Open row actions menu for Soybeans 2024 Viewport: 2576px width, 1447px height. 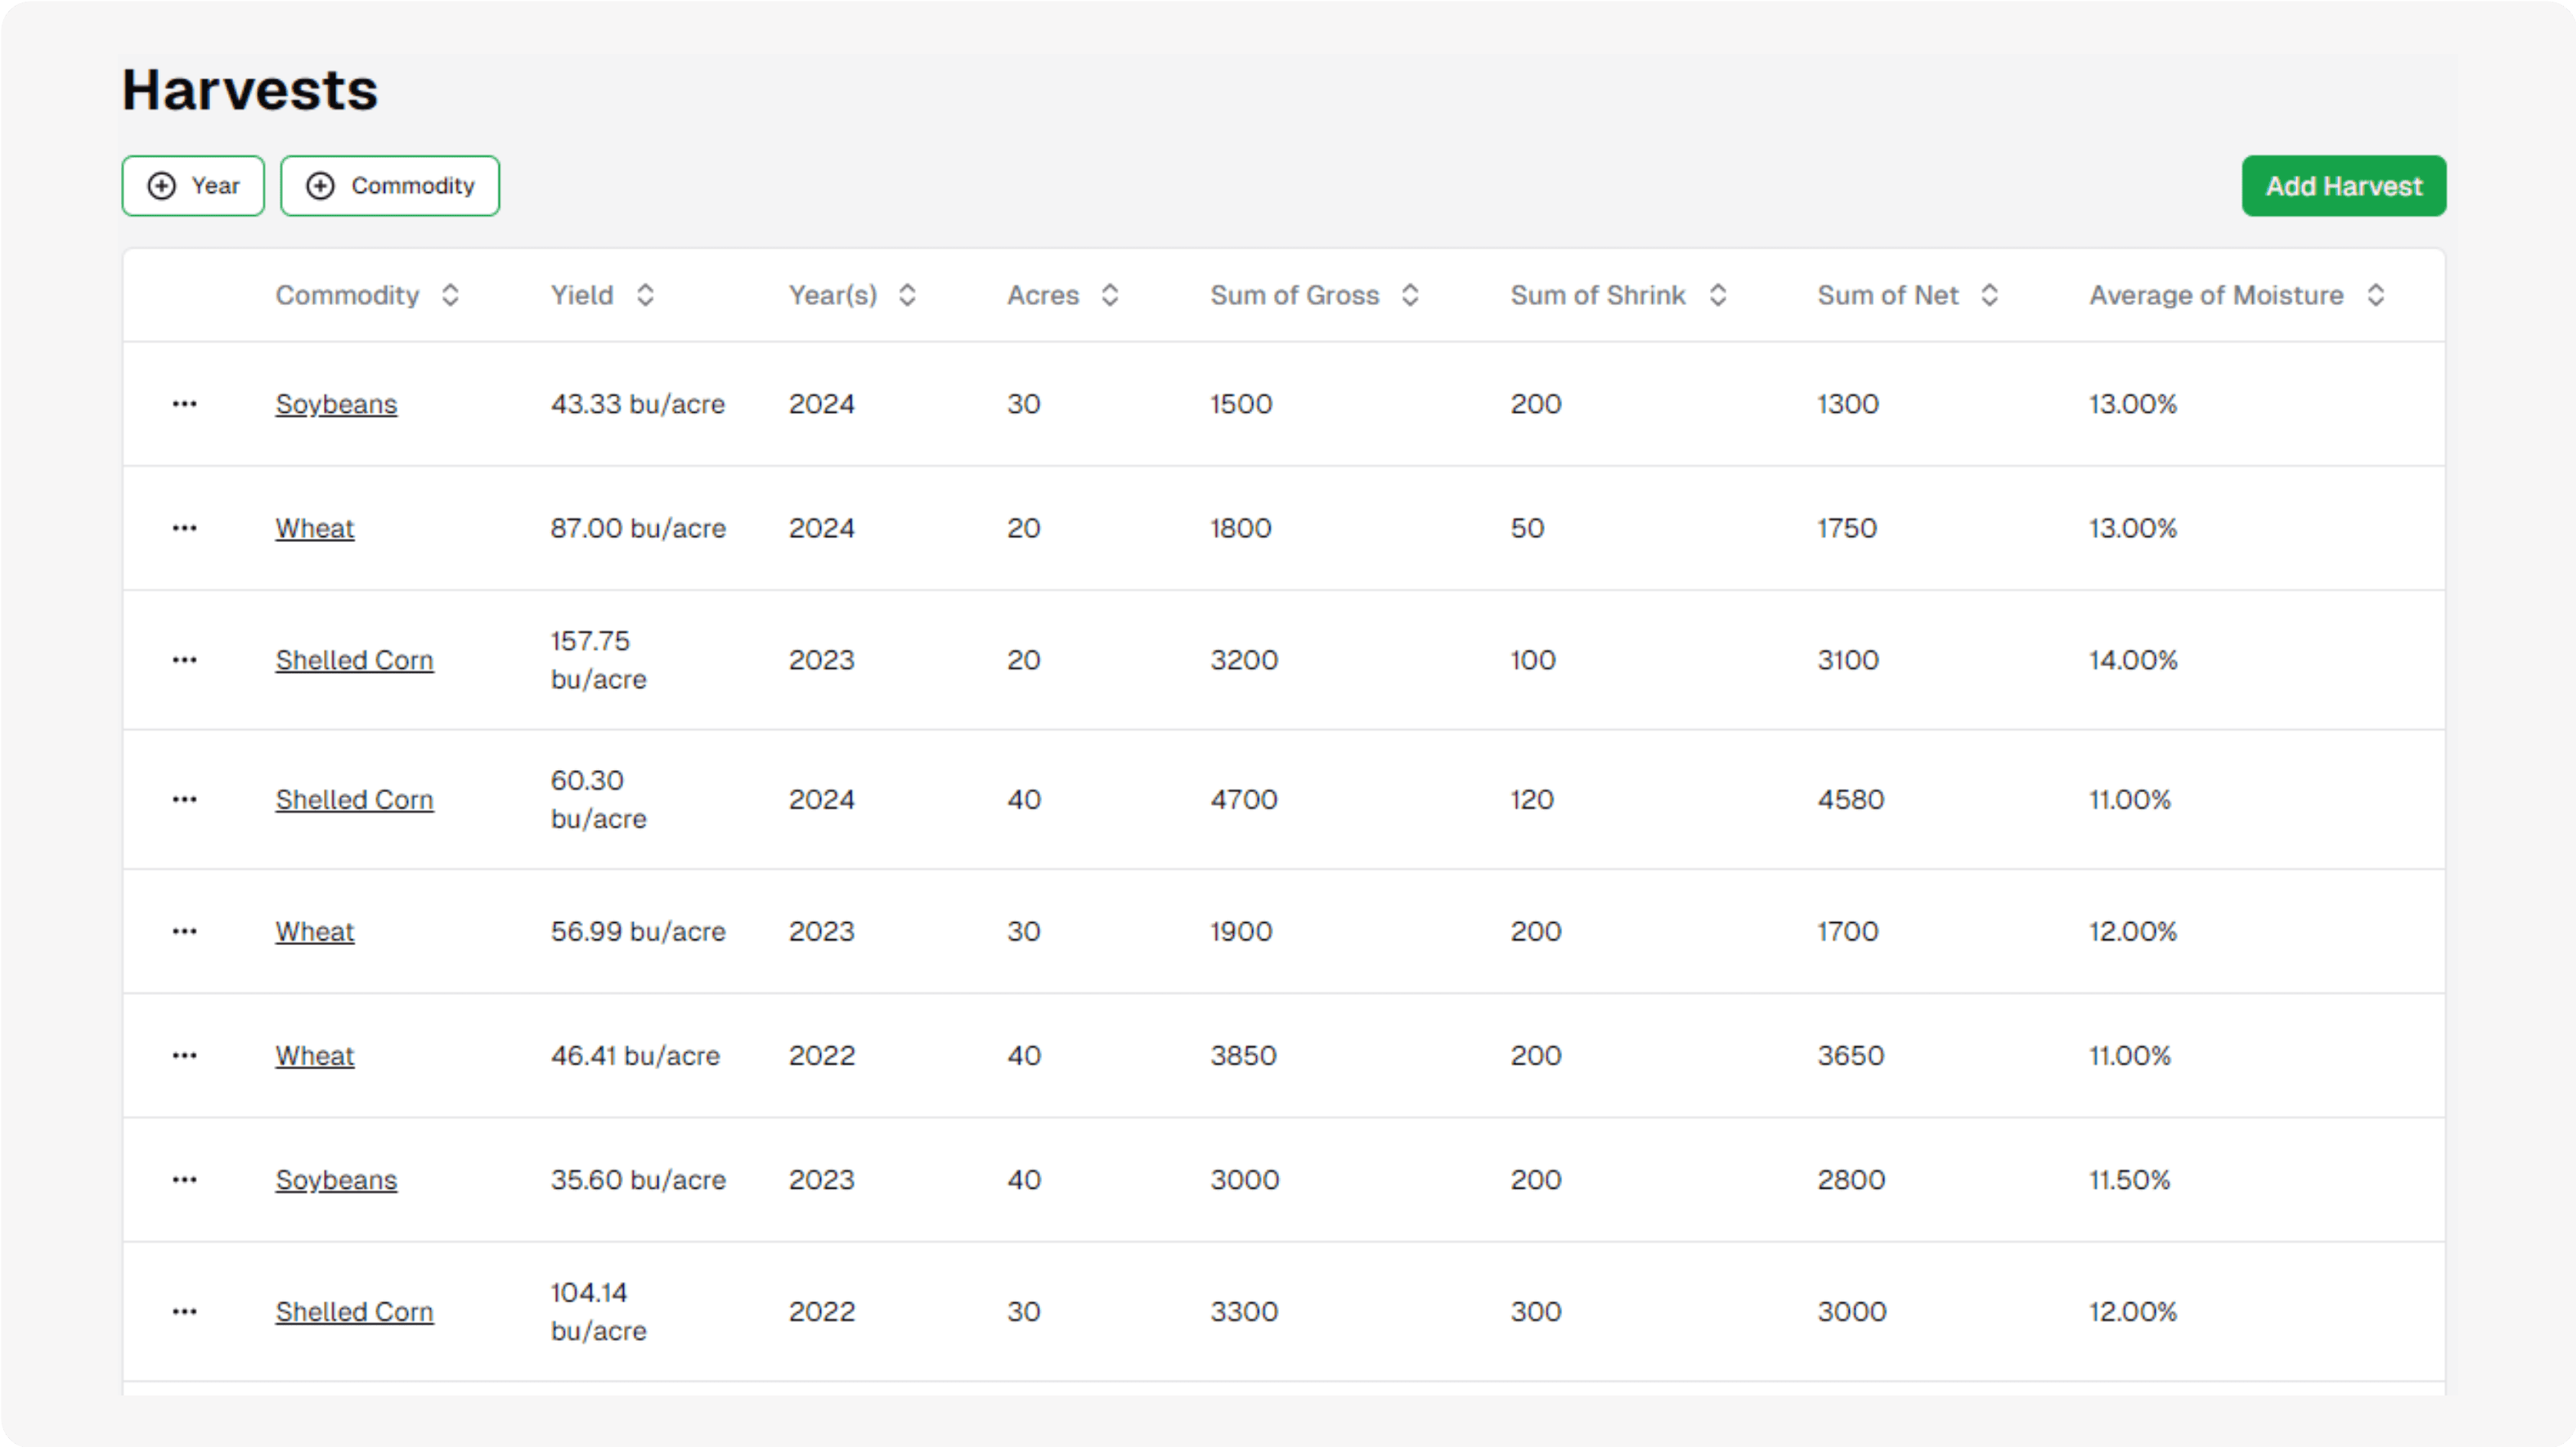click(184, 404)
